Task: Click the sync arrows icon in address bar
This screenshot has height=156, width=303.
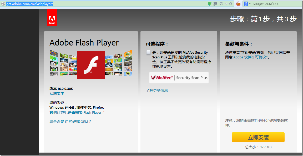Action: (x=221, y=4)
